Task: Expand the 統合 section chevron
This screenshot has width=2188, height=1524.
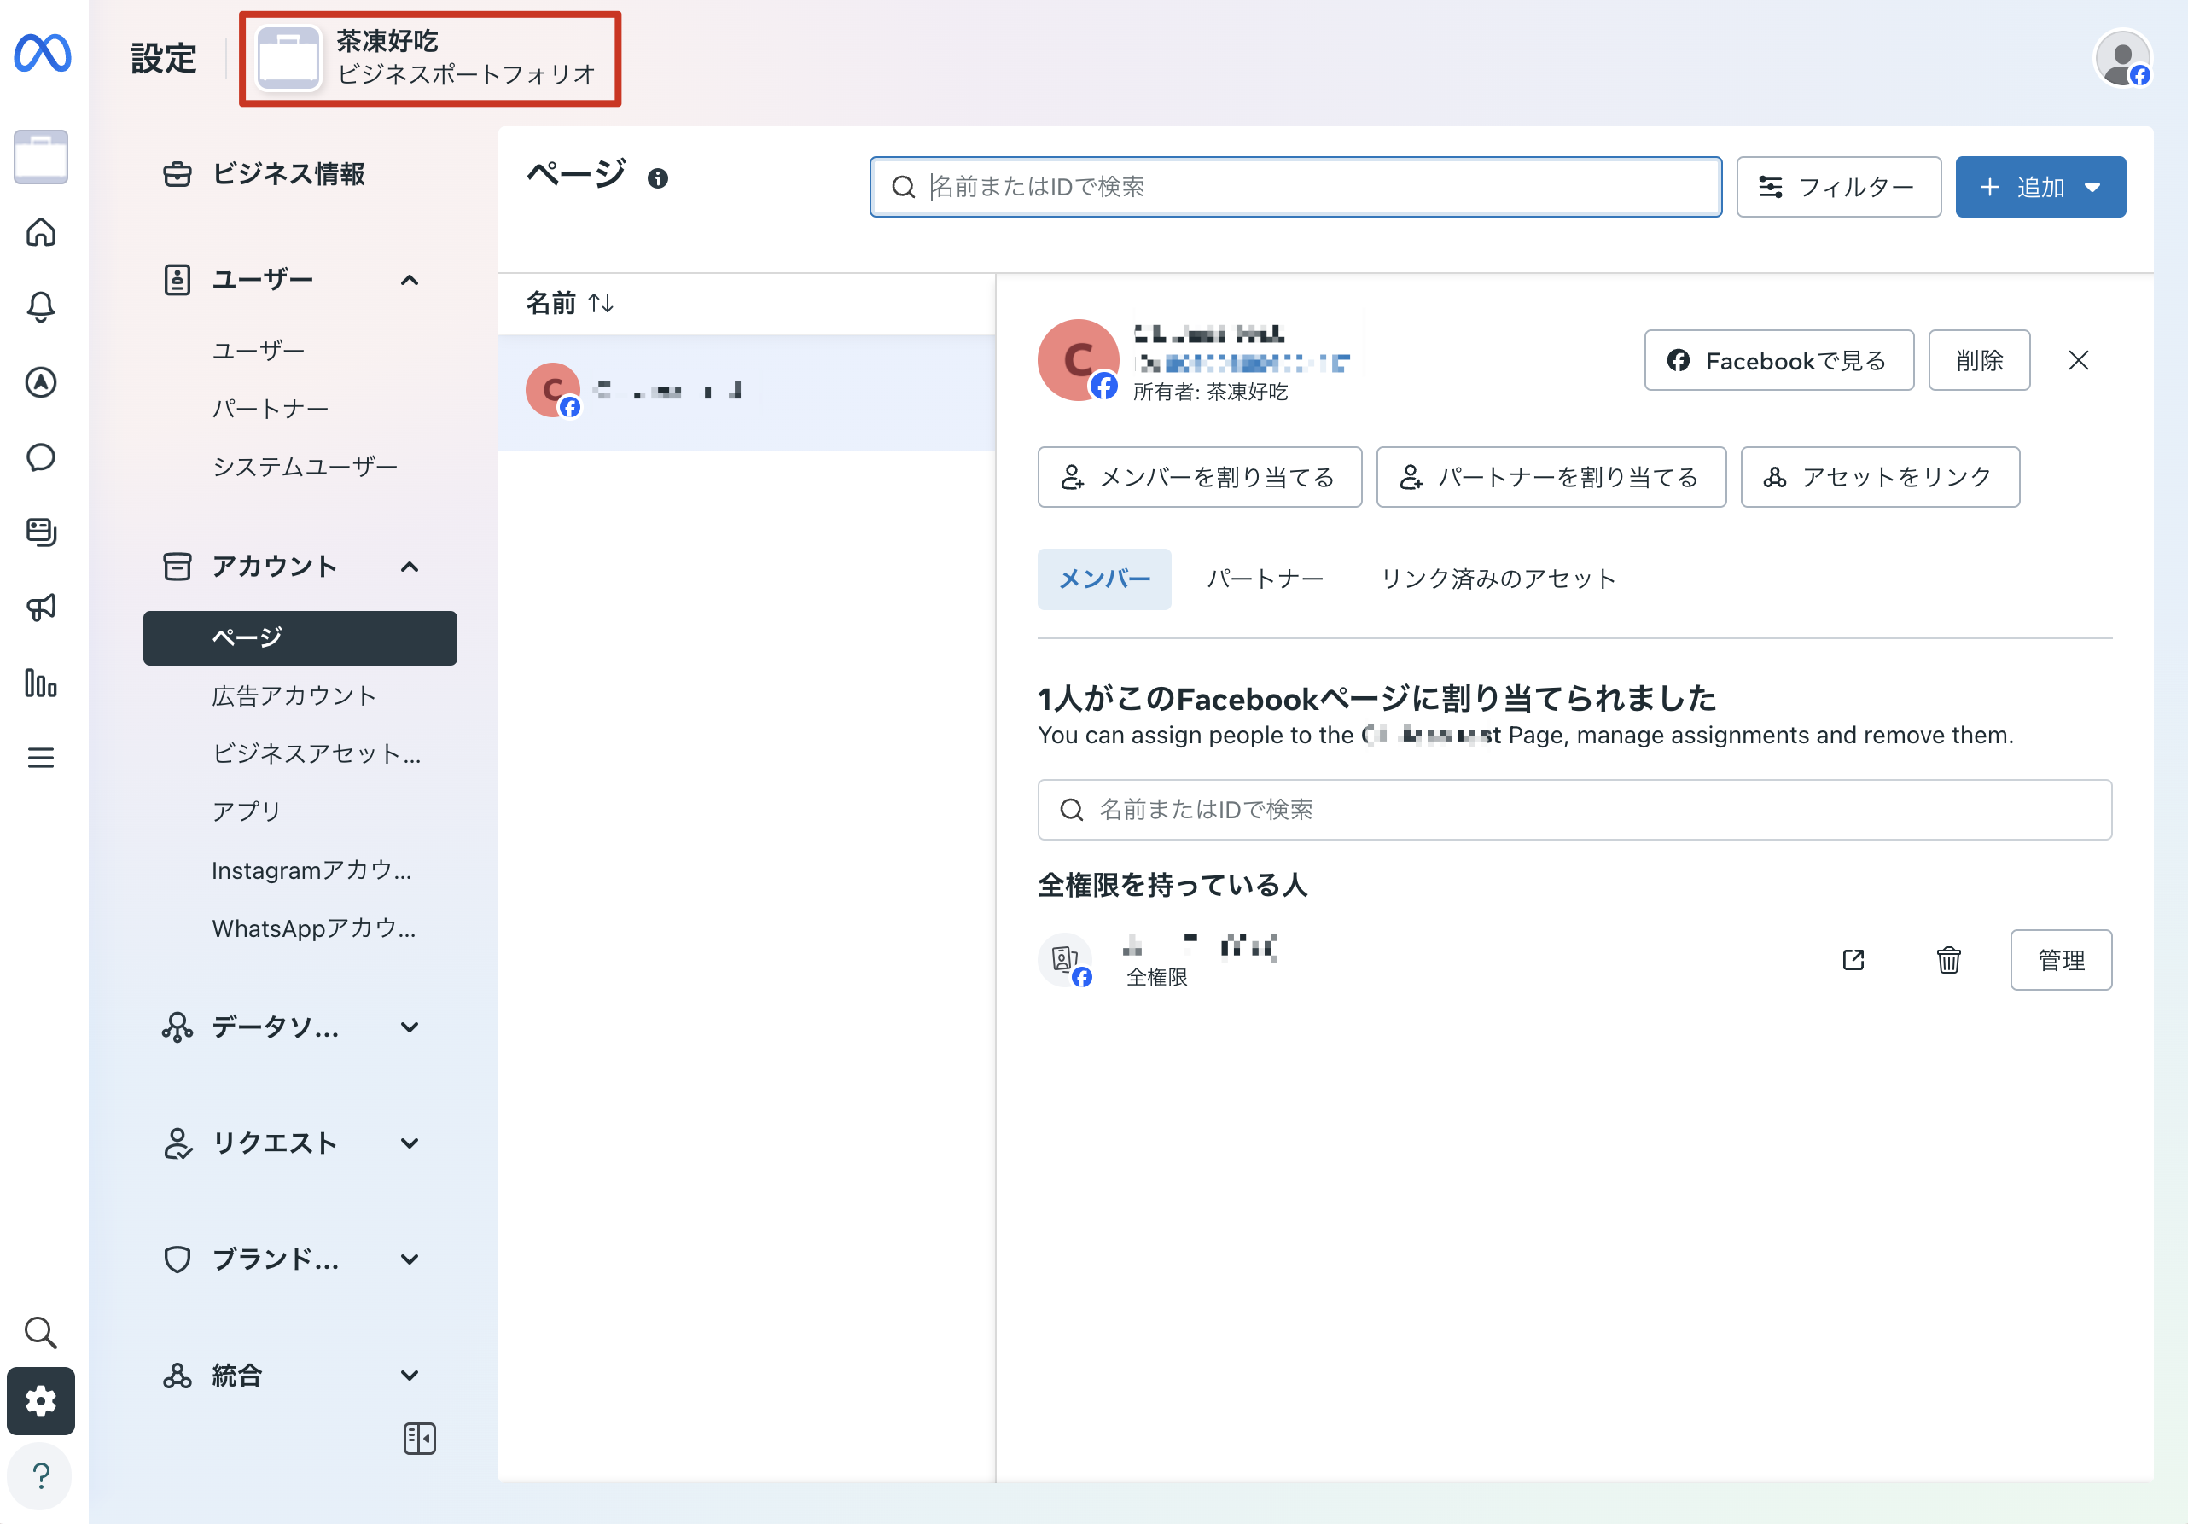Action: pos(410,1376)
